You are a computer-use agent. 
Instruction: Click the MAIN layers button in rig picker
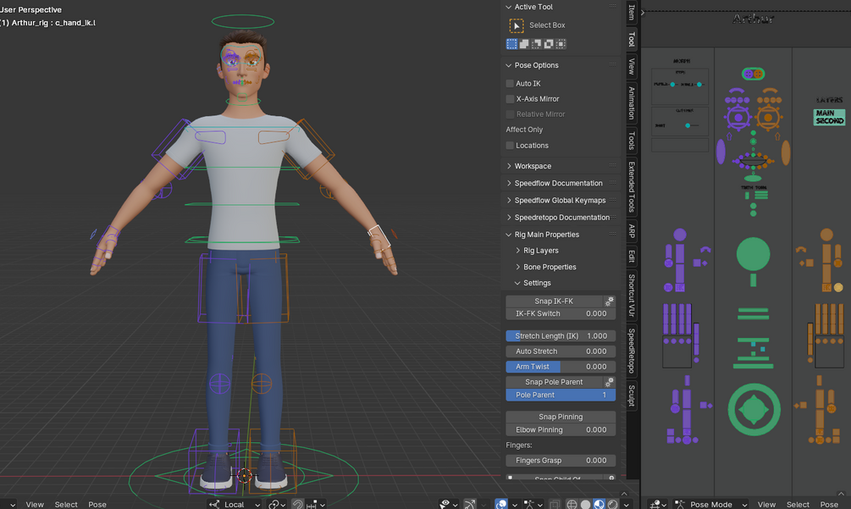(824, 113)
